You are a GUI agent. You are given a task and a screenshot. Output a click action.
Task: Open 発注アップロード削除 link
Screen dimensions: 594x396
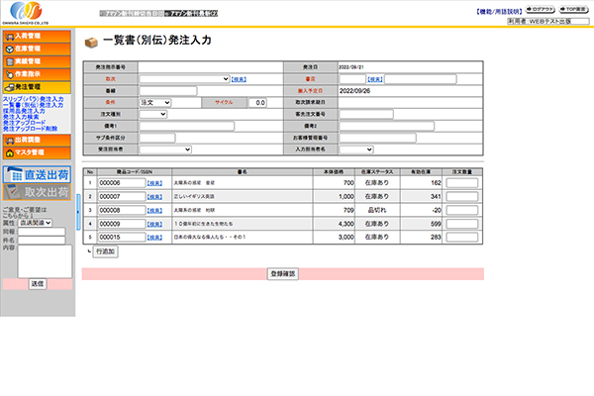(x=31, y=129)
